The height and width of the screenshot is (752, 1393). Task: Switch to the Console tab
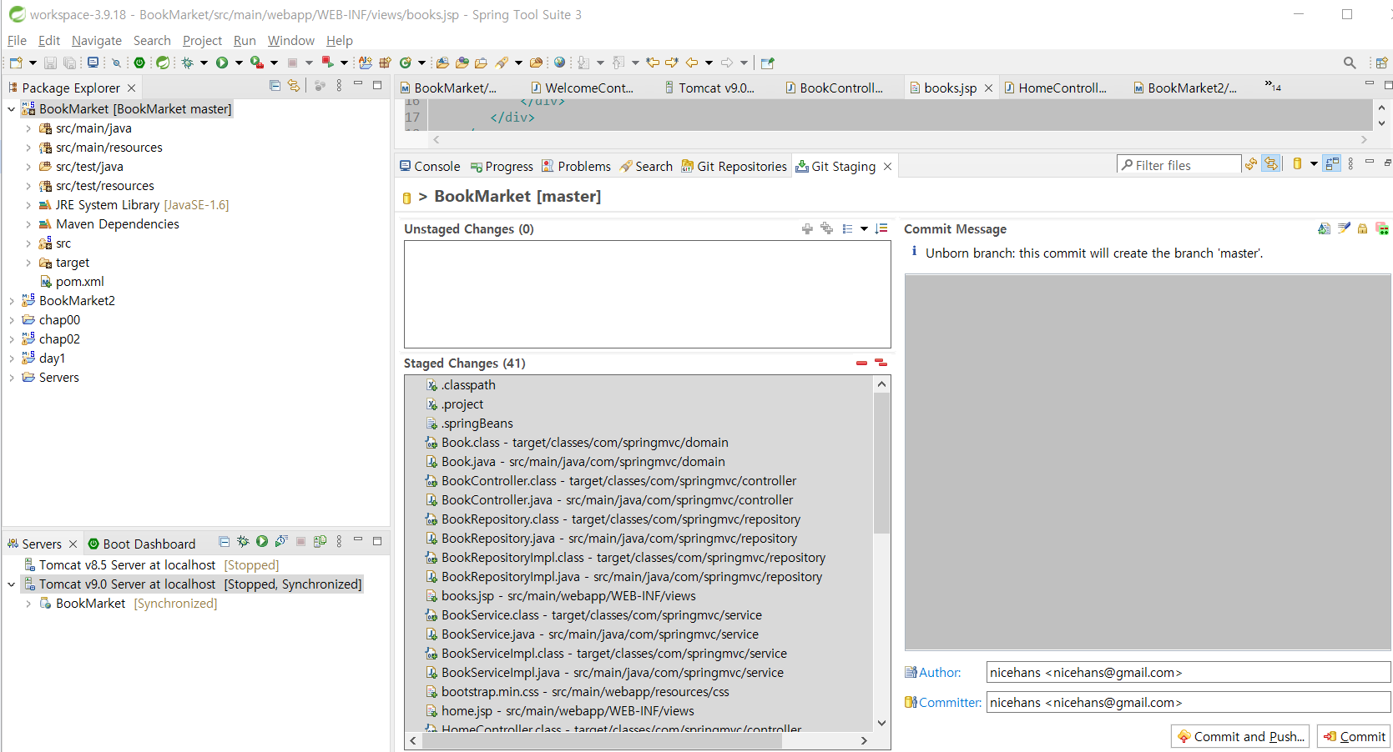pyautogui.click(x=430, y=166)
